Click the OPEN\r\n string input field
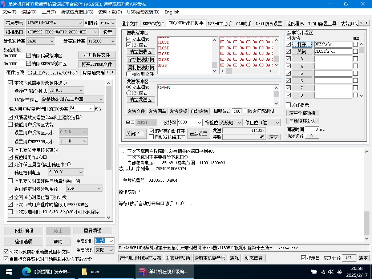The image size is (372, 279). [333, 44]
